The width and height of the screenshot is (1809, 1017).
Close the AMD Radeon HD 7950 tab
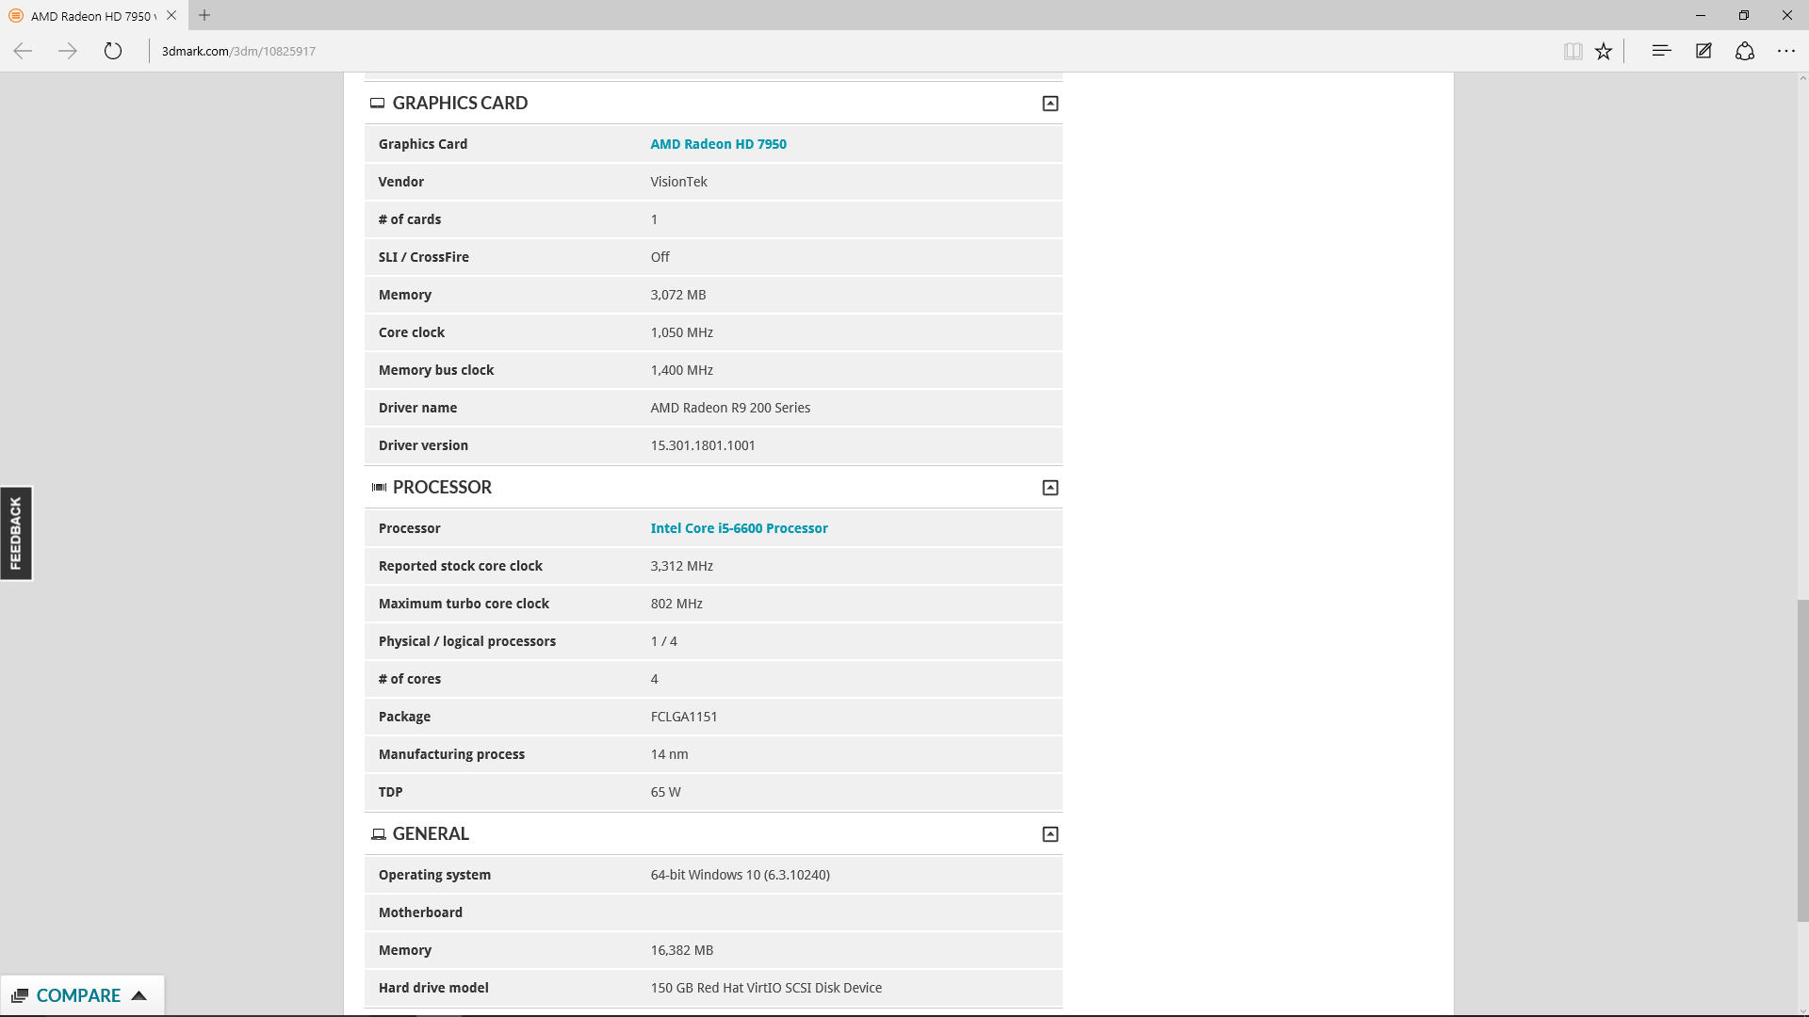(x=171, y=15)
